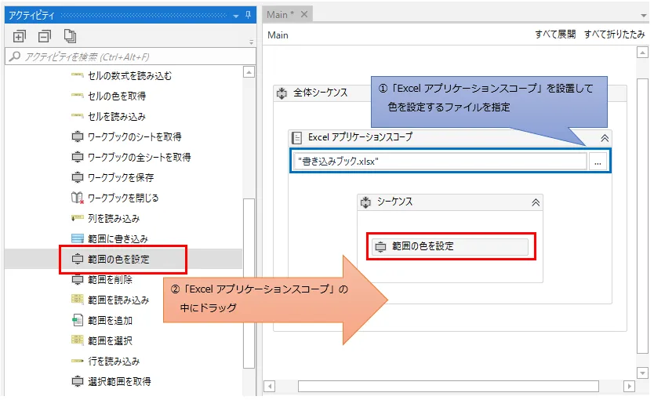Select 範囲の色を設定 activity in designer
Viewport: 654px width, 400px height.
point(450,246)
